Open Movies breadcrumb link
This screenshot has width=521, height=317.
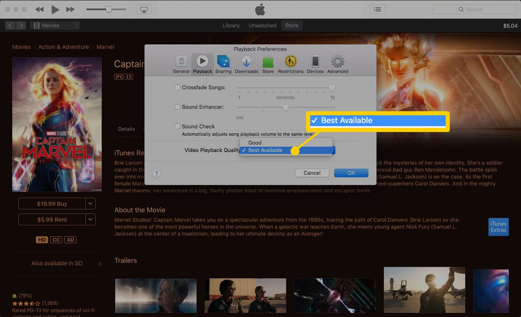pos(21,47)
